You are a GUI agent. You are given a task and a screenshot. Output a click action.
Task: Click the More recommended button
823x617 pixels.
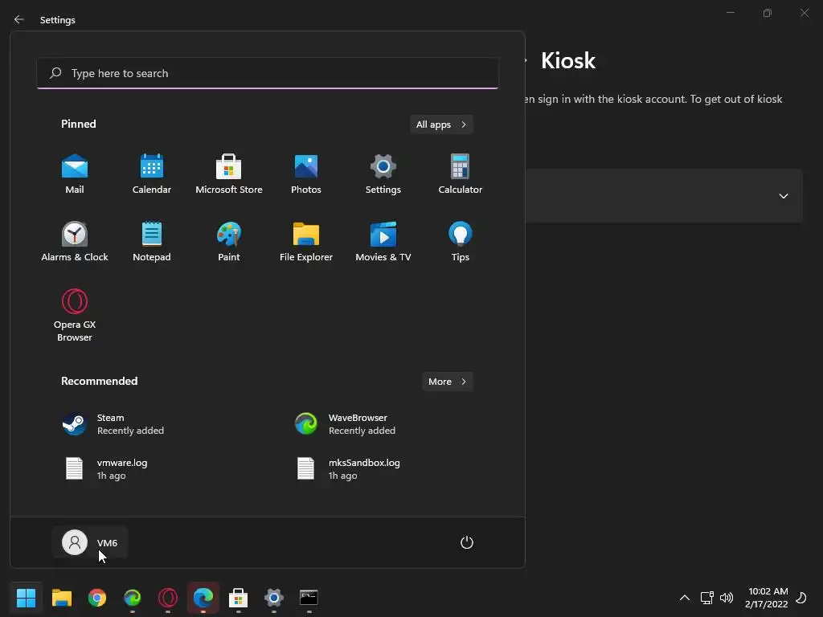point(447,382)
